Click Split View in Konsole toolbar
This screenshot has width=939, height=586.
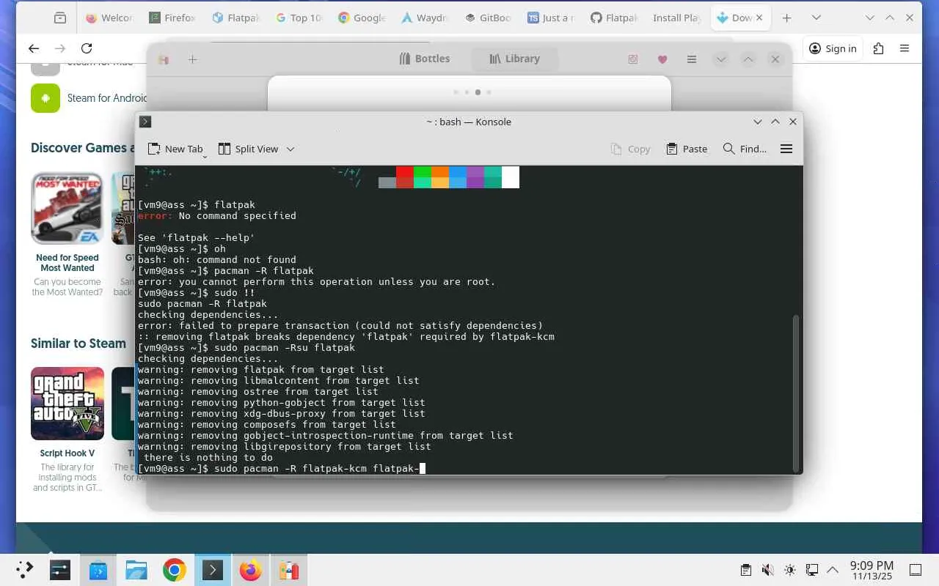[x=249, y=149]
